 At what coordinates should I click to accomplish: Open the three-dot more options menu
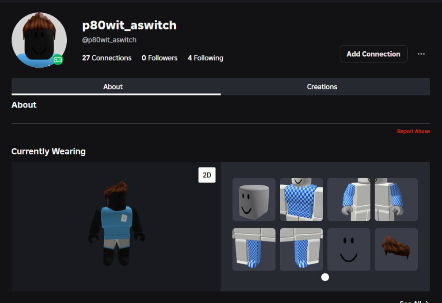(421, 54)
